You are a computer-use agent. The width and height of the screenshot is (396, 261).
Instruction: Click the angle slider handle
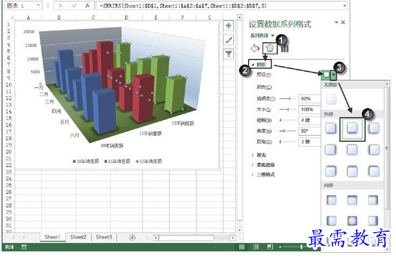284,131
